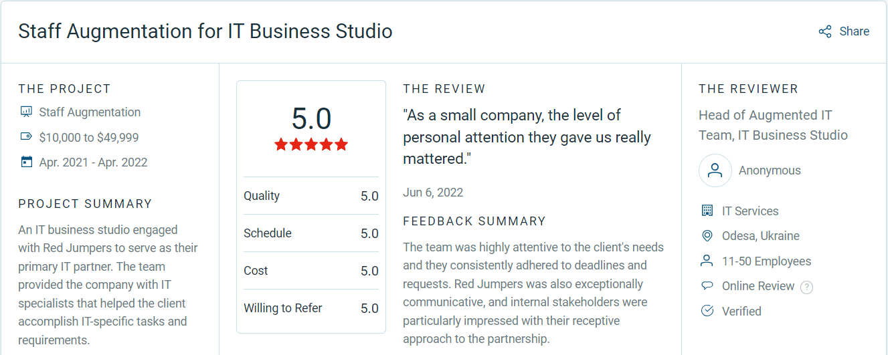Select the Quality score row

(x=311, y=196)
